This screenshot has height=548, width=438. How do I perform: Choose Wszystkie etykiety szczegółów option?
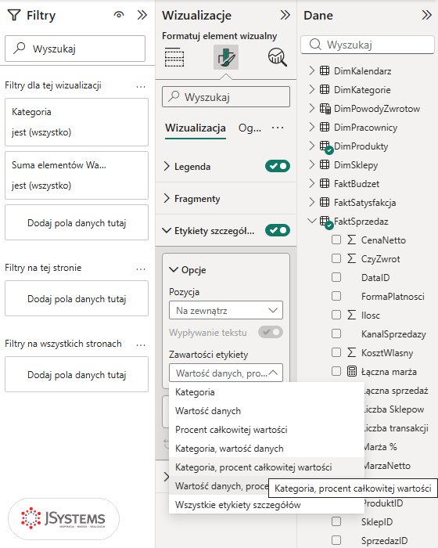267,505
